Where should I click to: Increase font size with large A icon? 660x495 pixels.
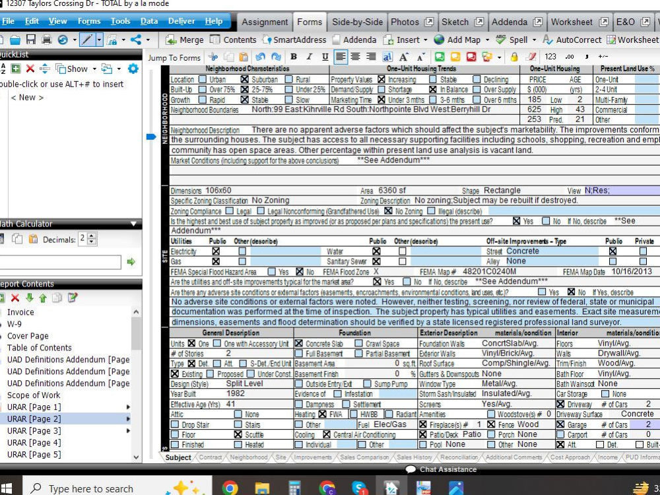coord(403,57)
